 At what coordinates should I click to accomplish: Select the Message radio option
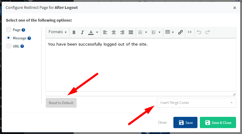tap(9, 38)
